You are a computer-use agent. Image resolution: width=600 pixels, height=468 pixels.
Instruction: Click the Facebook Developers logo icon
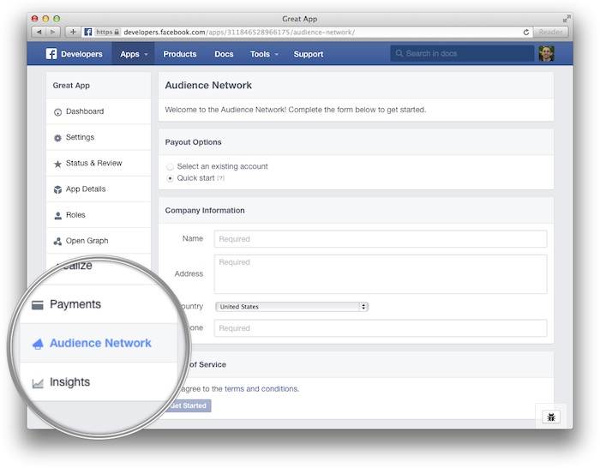point(51,54)
